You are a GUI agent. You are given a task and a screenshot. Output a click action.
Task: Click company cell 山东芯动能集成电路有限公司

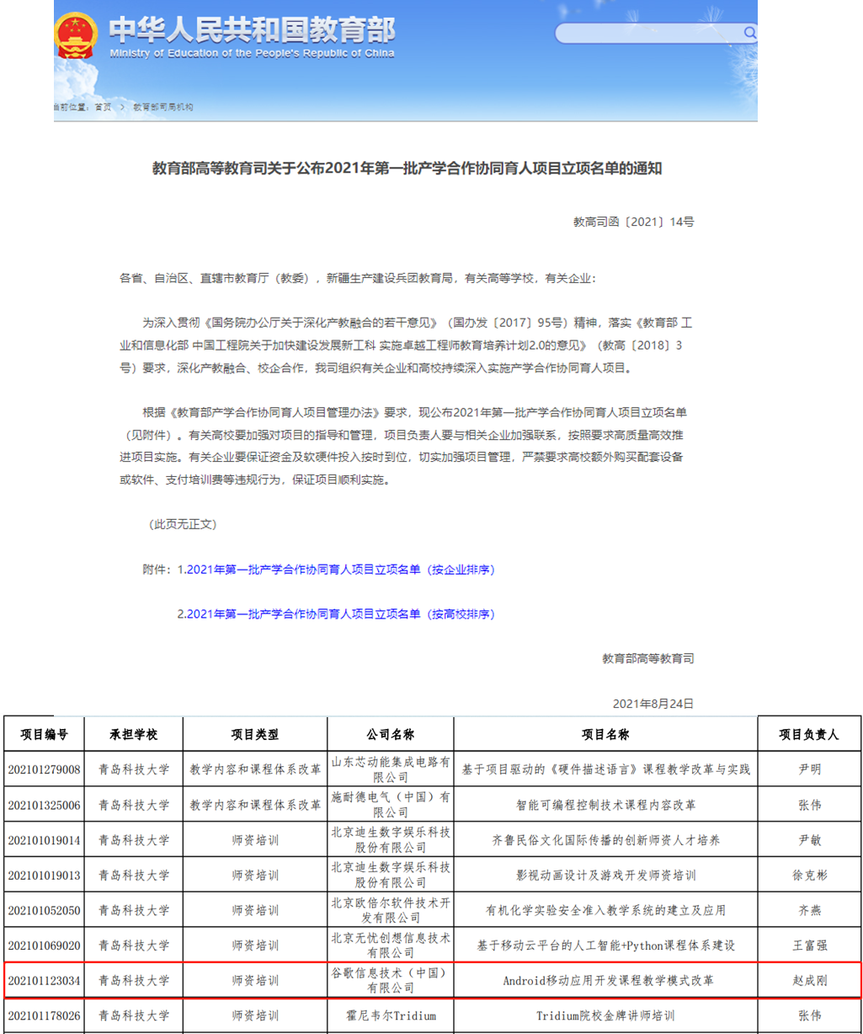(391, 769)
